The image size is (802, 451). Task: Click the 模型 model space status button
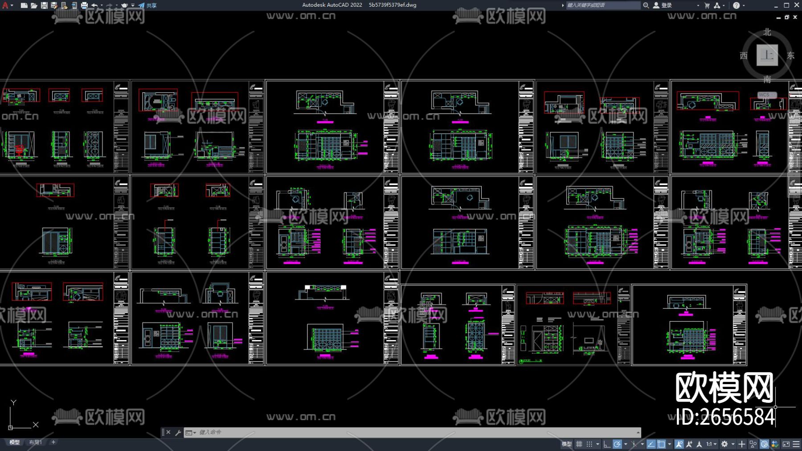point(566,444)
